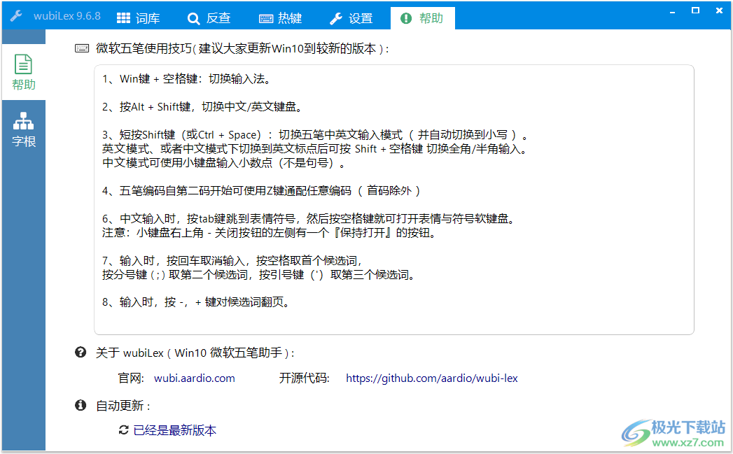Open the wubi.aardio.com official website link
The height and width of the screenshot is (454, 733).
pos(194,378)
